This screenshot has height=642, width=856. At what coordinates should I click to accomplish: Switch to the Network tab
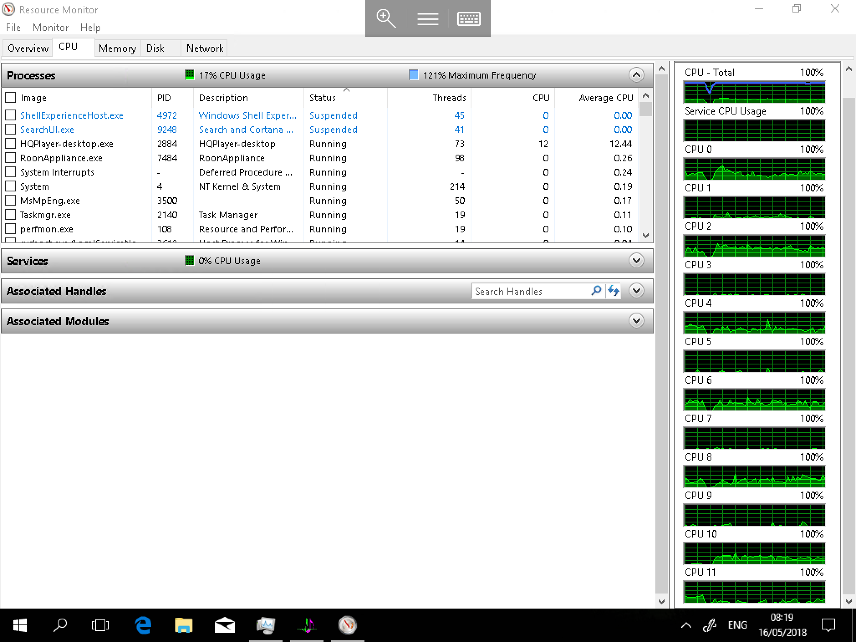(x=205, y=48)
